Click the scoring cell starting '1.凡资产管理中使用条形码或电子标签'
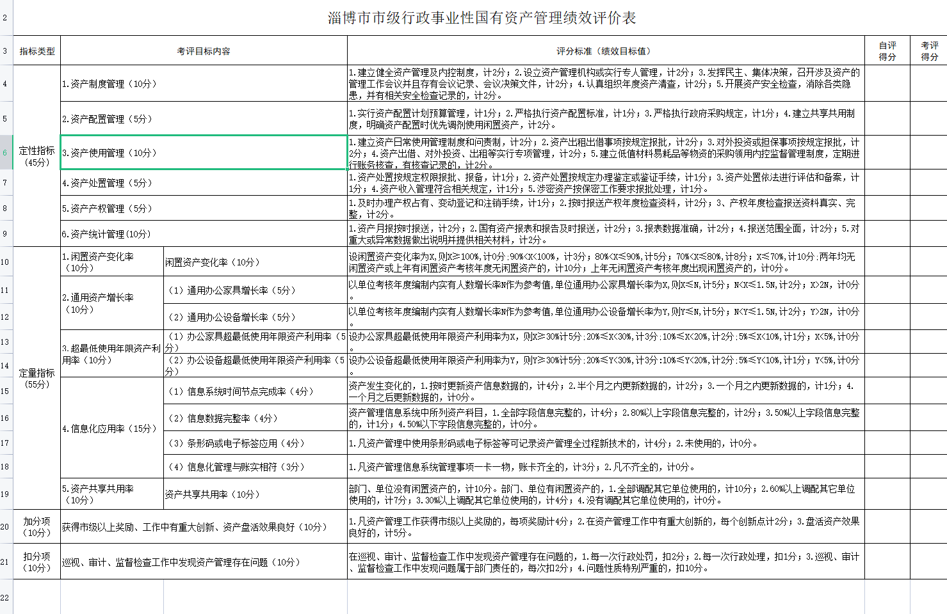The width and height of the screenshot is (947, 614). (x=606, y=443)
